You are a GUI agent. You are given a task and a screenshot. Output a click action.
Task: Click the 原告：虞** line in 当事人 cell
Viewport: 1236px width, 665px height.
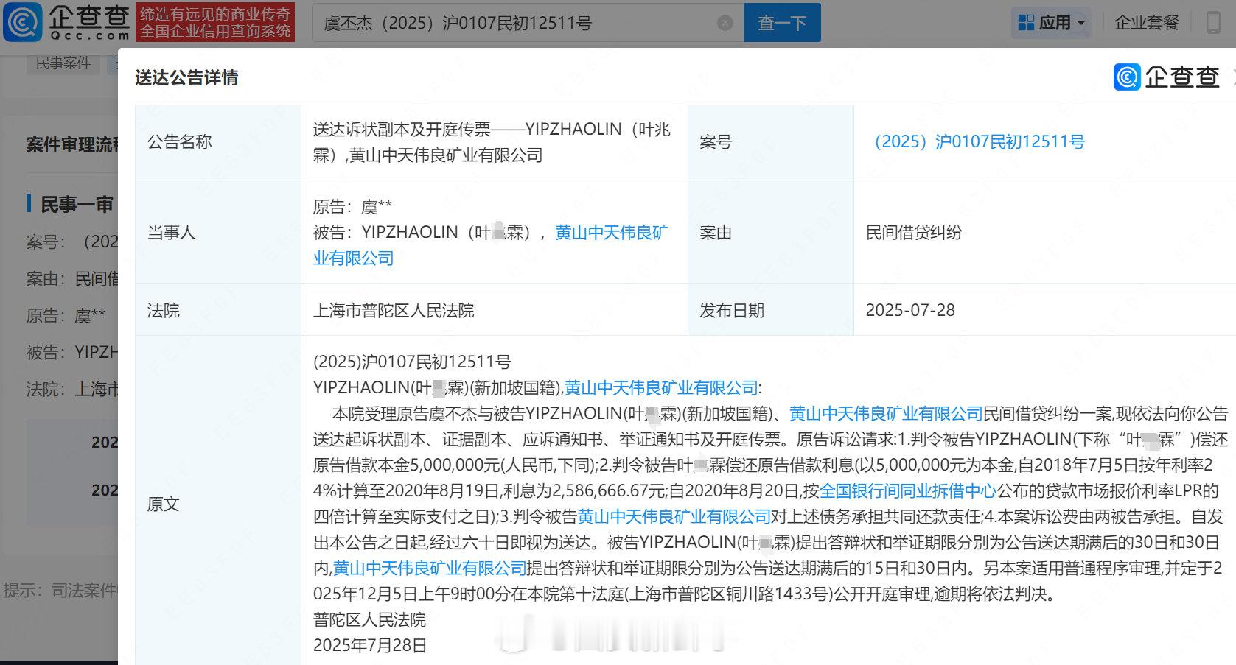click(x=352, y=207)
